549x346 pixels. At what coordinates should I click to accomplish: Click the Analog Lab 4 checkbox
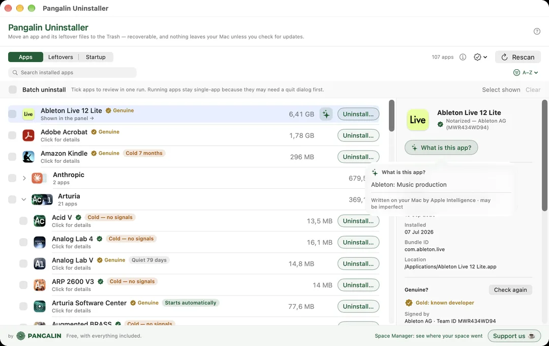[23, 243]
